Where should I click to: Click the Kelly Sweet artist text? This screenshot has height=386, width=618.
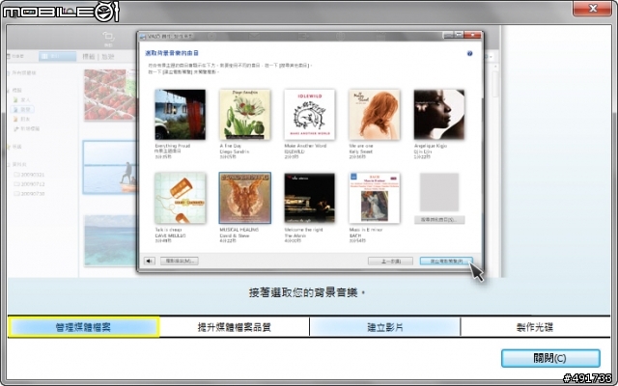tap(360, 152)
